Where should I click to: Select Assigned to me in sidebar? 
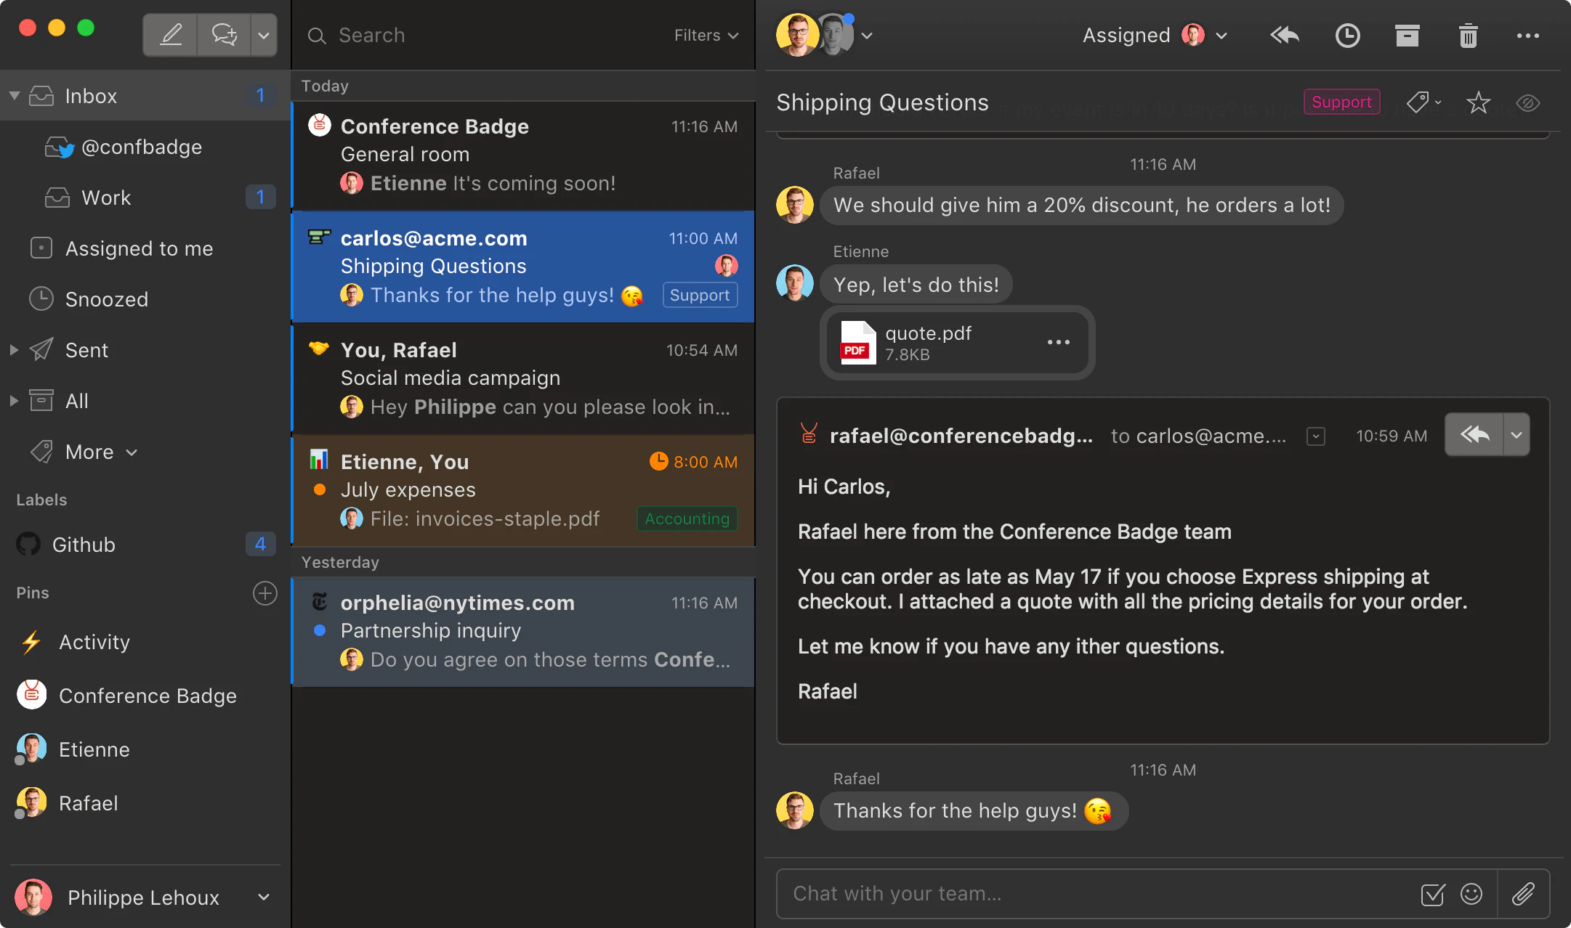(x=139, y=248)
